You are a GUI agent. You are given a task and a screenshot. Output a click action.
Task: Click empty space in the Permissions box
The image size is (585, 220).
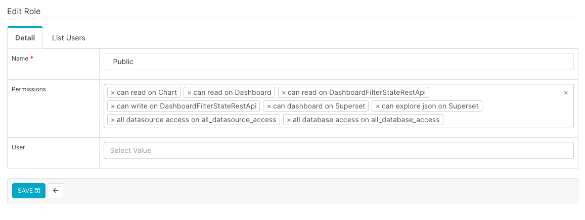506,120
